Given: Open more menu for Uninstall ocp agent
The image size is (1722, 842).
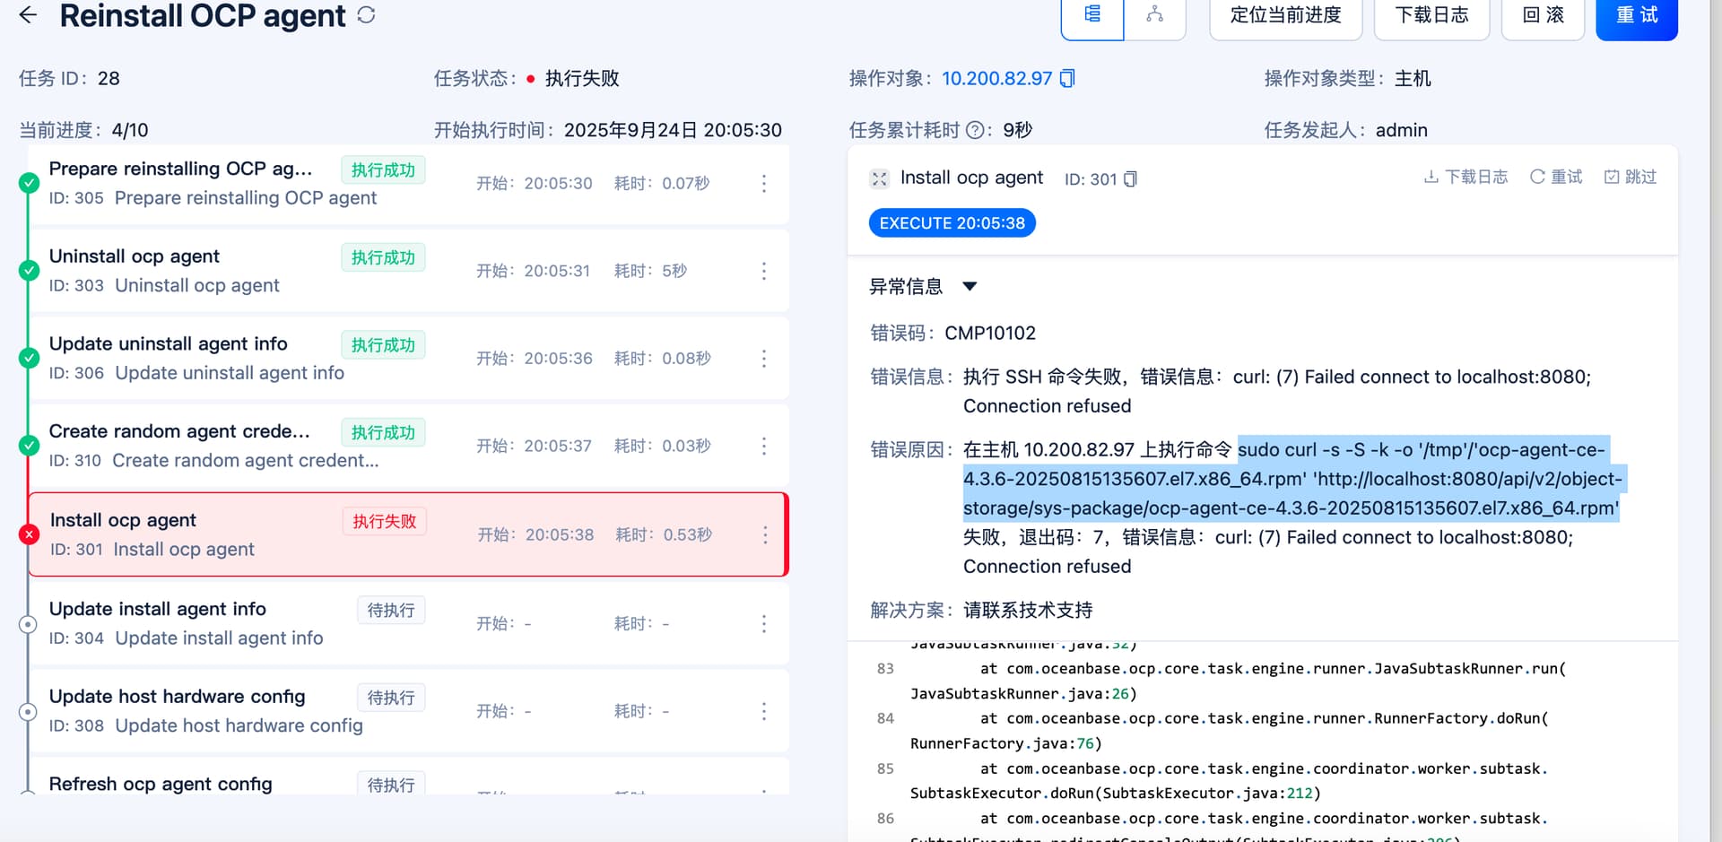Looking at the screenshot, I should coord(764,271).
